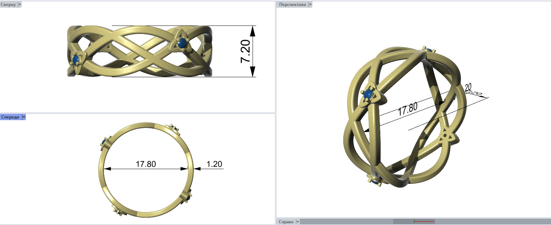Image resolution: width=551 pixels, height=225 pixels.
Task: Click the red axis line in Справа viewport
Action: point(424,222)
